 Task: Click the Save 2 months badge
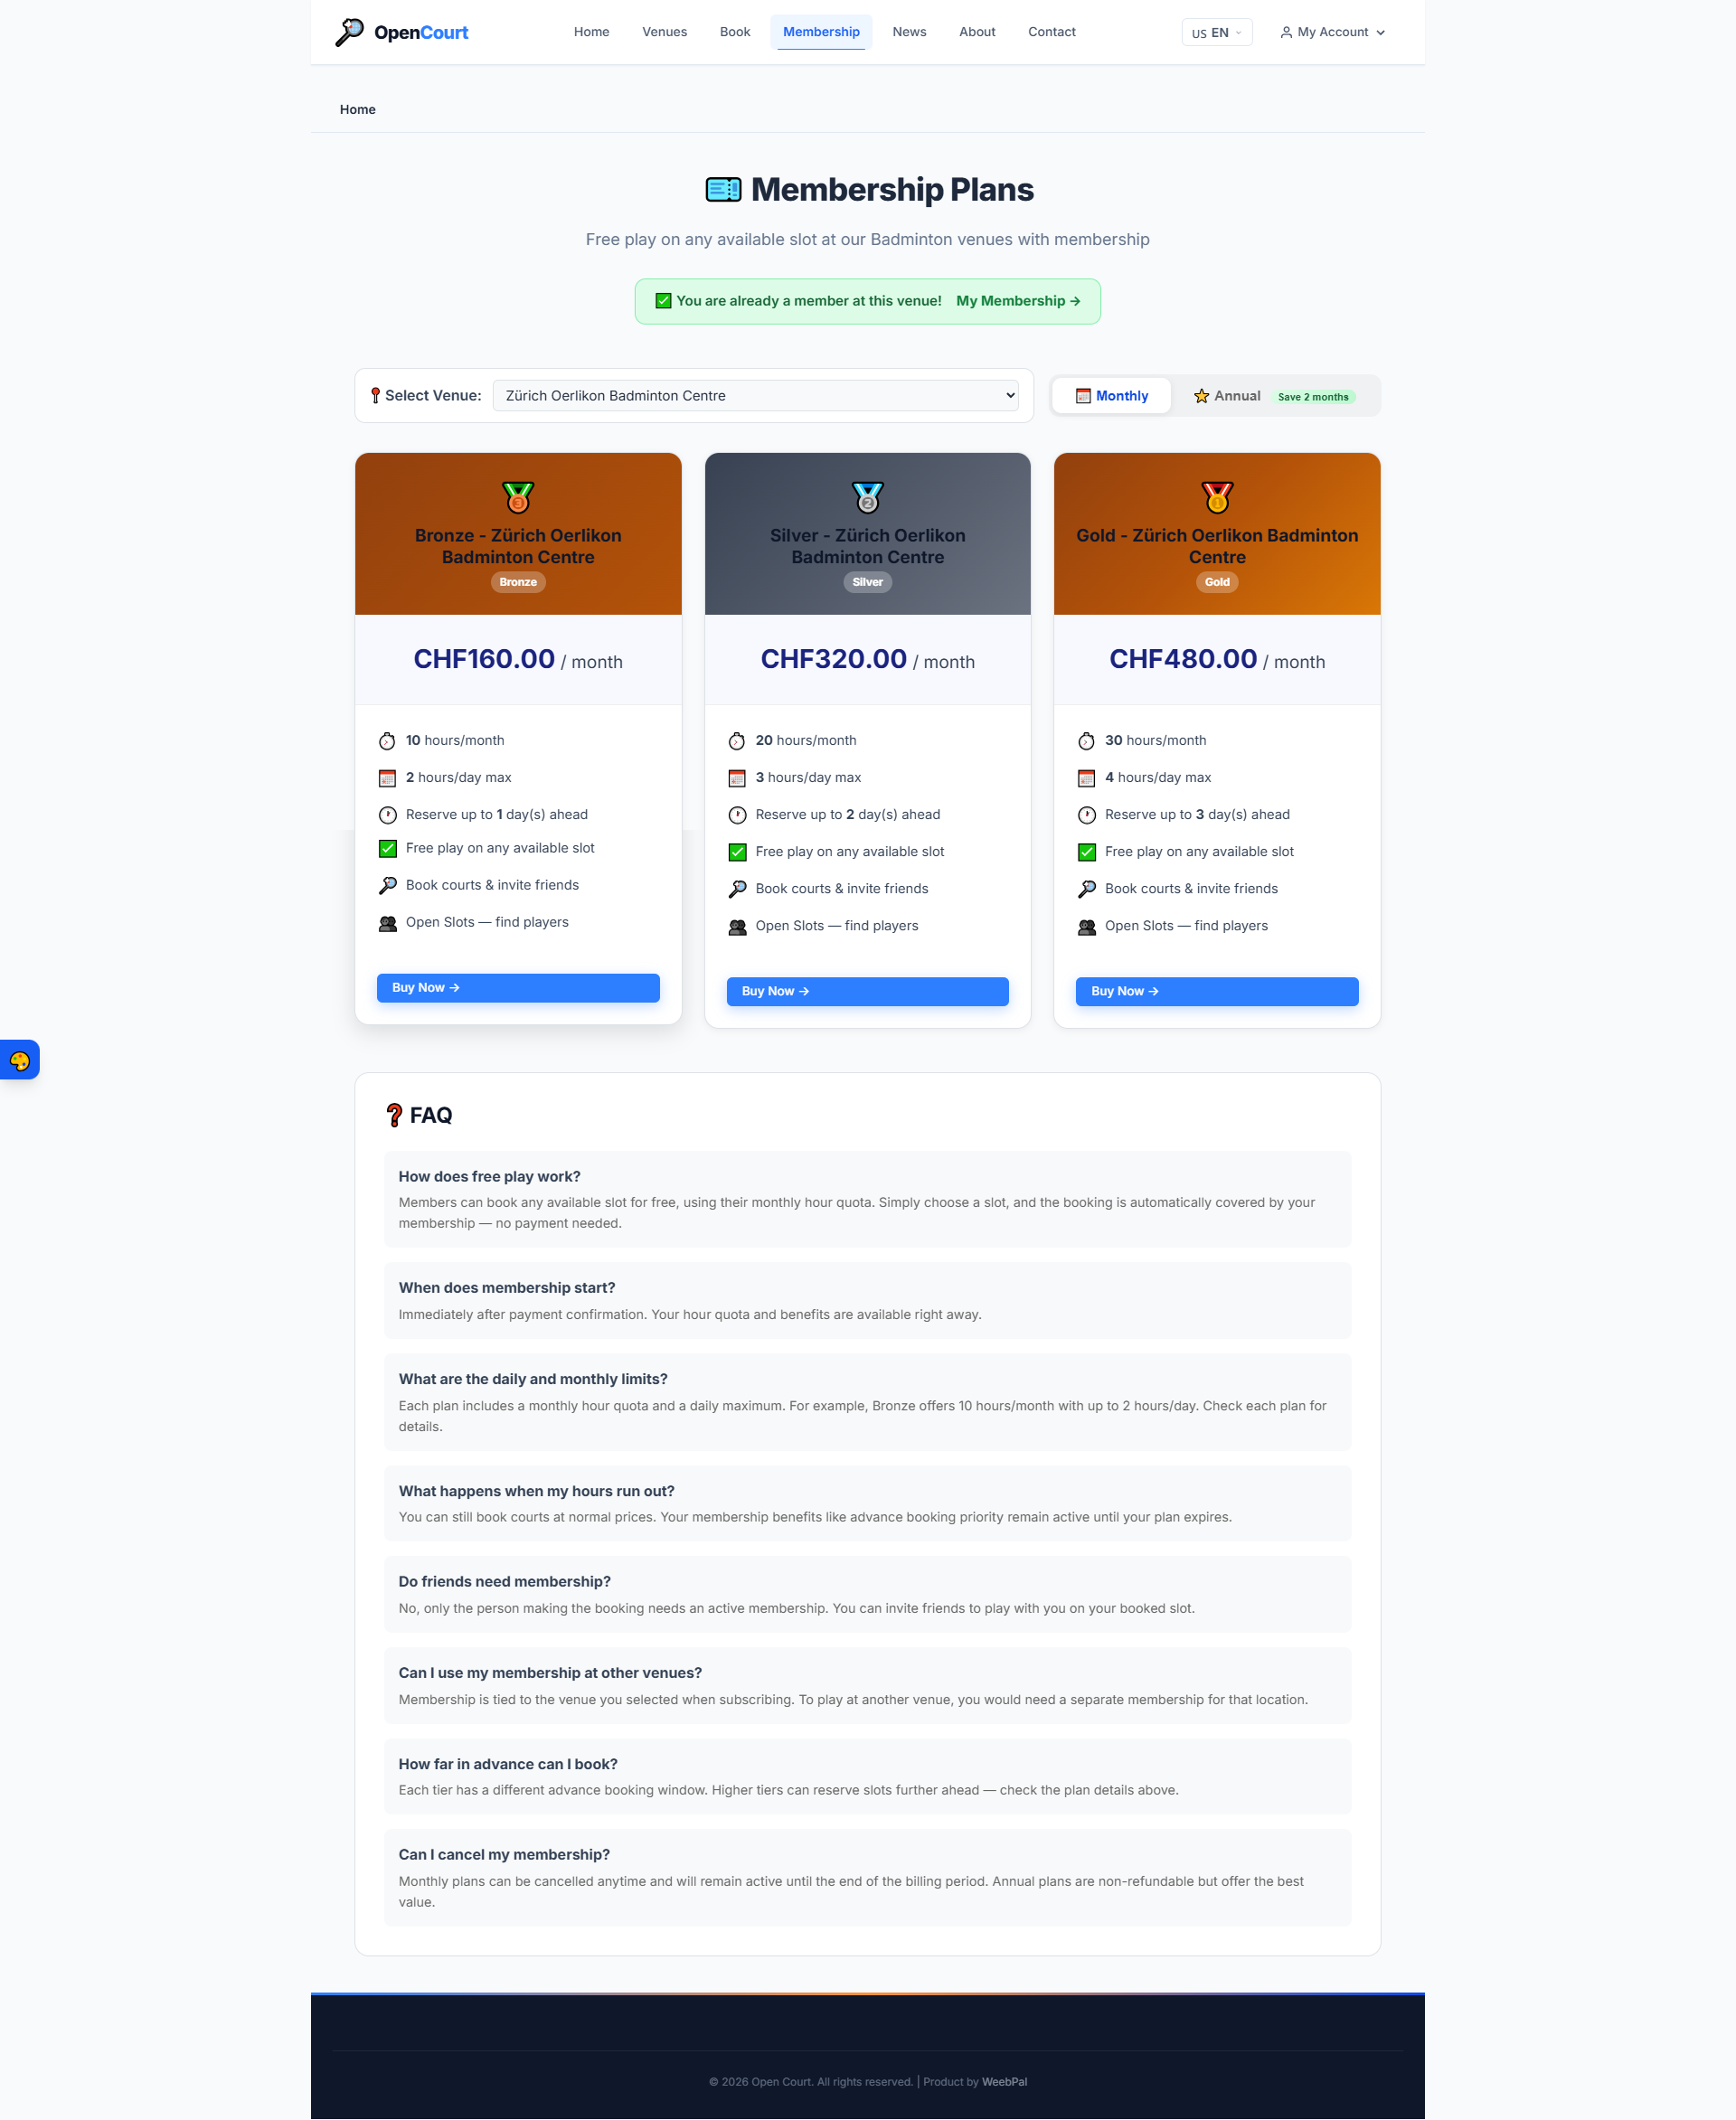click(x=1313, y=397)
